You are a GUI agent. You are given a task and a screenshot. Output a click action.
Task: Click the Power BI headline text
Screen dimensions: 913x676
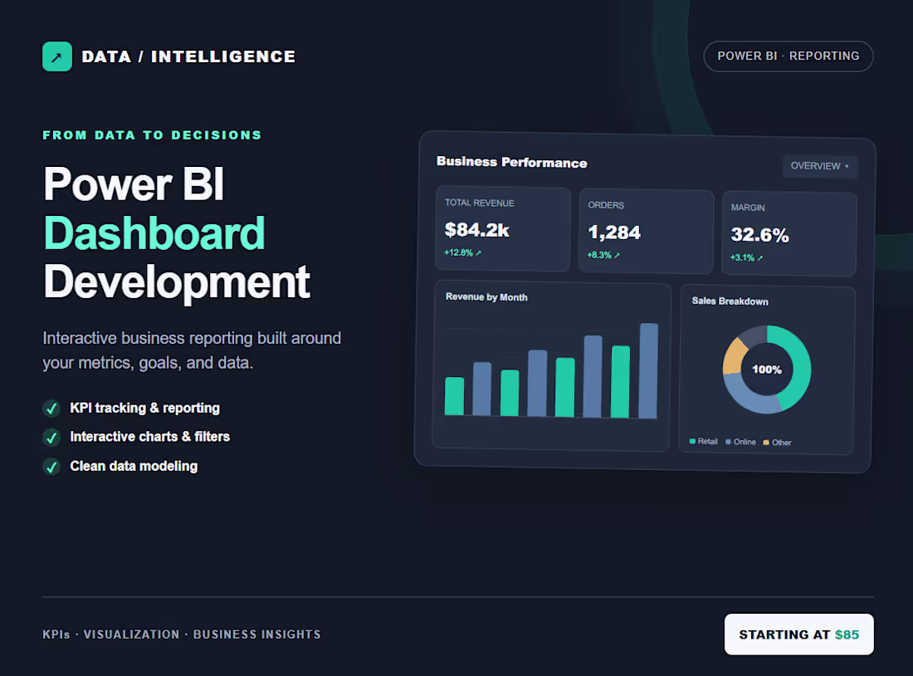click(x=134, y=184)
